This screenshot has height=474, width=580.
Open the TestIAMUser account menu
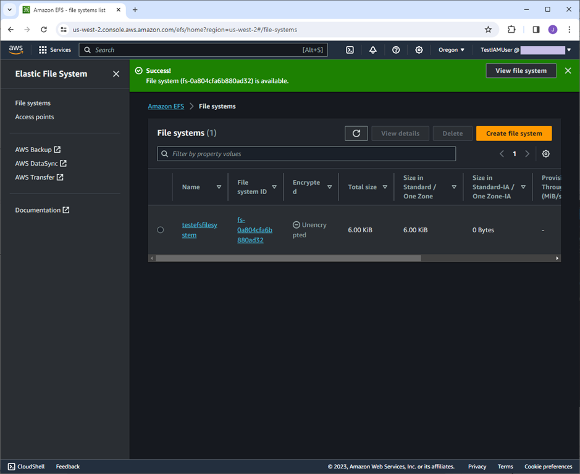point(525,50)
